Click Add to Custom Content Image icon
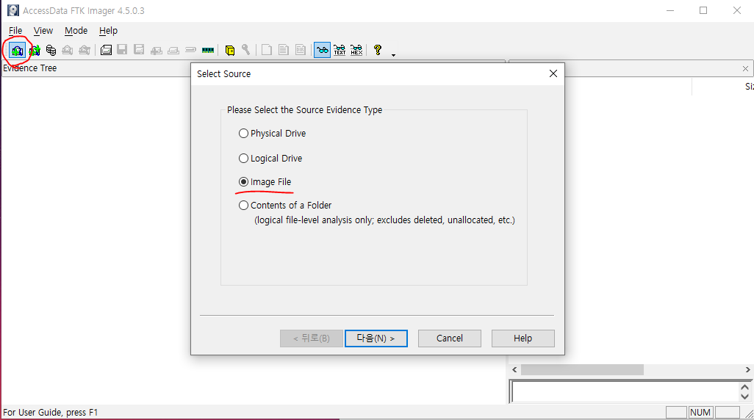 click(157, 50)
